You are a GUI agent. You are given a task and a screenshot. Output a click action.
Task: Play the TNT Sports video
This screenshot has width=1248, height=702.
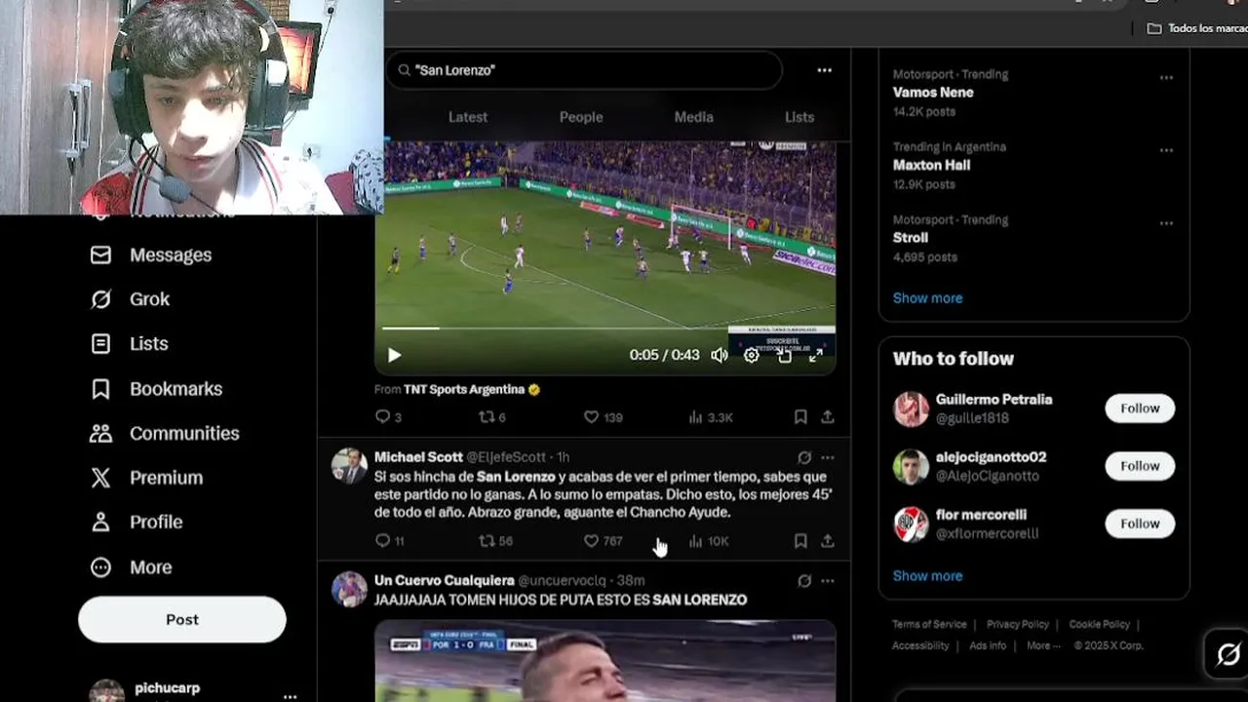(394, 356)
